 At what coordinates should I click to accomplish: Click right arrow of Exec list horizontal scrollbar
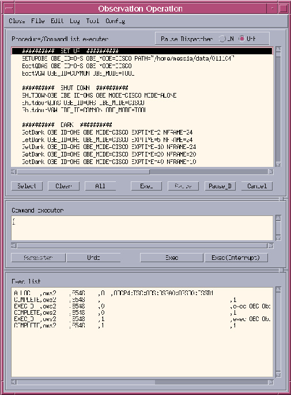[x=271, y=382]
